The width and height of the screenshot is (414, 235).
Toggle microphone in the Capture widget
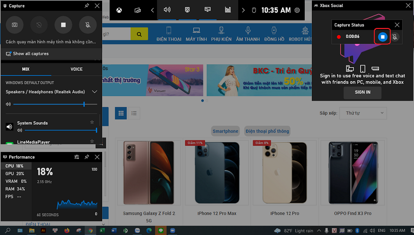tap(88, 25)
